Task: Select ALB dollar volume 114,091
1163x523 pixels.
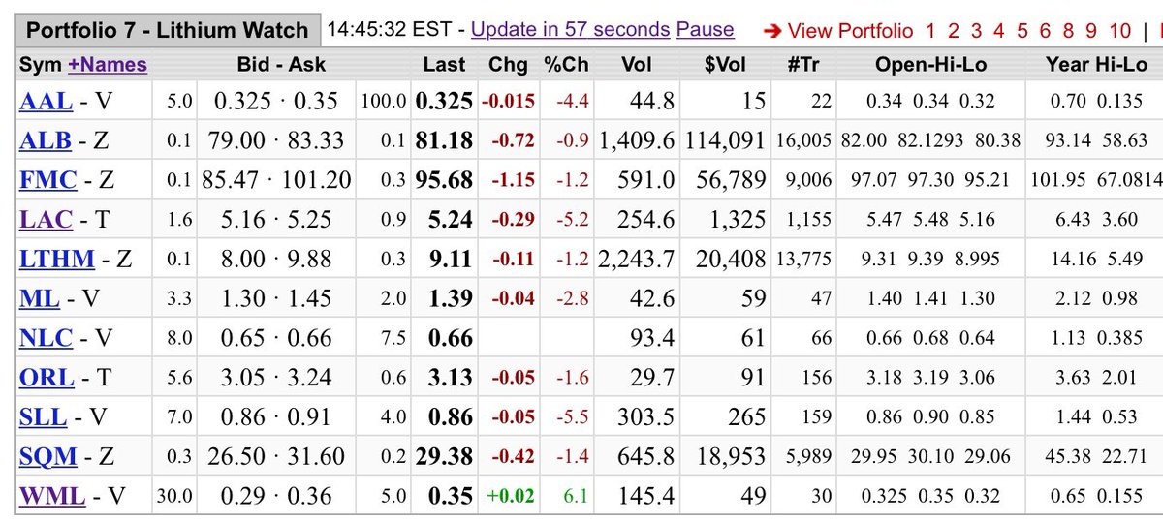Action: [724, 139]
